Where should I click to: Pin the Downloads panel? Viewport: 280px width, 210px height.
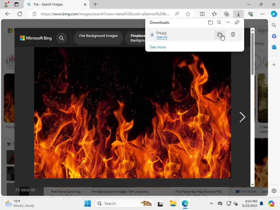(237, 22)
